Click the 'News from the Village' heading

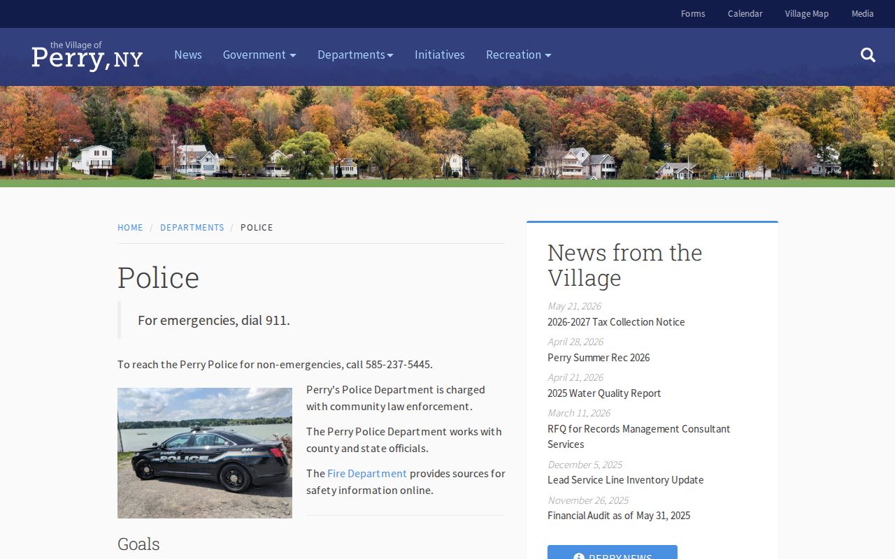[625, 265]
